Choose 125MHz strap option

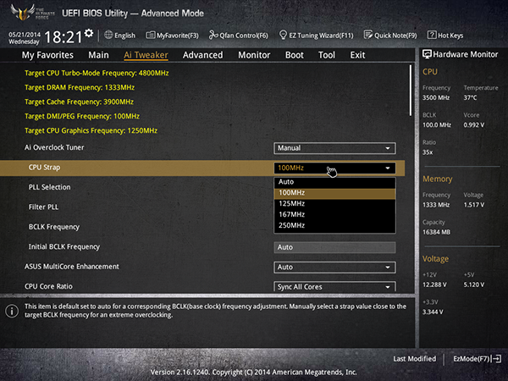334,203
